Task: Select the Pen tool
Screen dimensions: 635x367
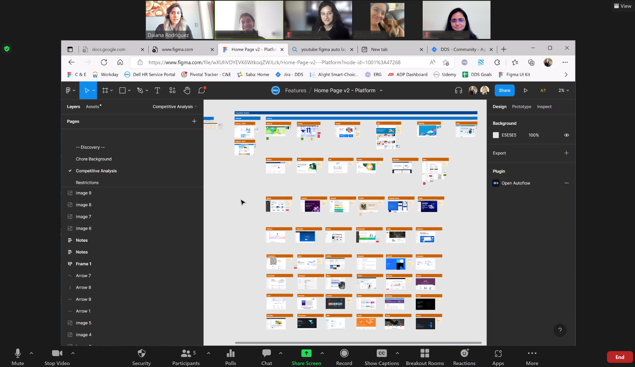Action: (x=140, y=90)
